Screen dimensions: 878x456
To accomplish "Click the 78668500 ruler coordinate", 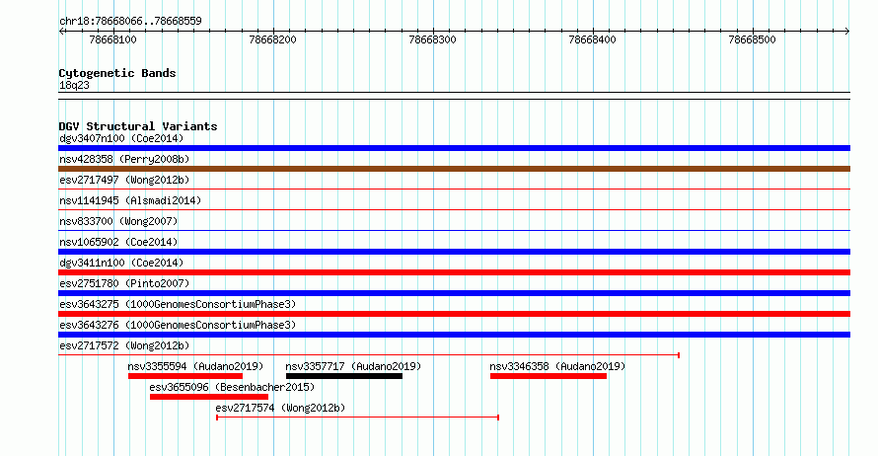I will (752, 39).
